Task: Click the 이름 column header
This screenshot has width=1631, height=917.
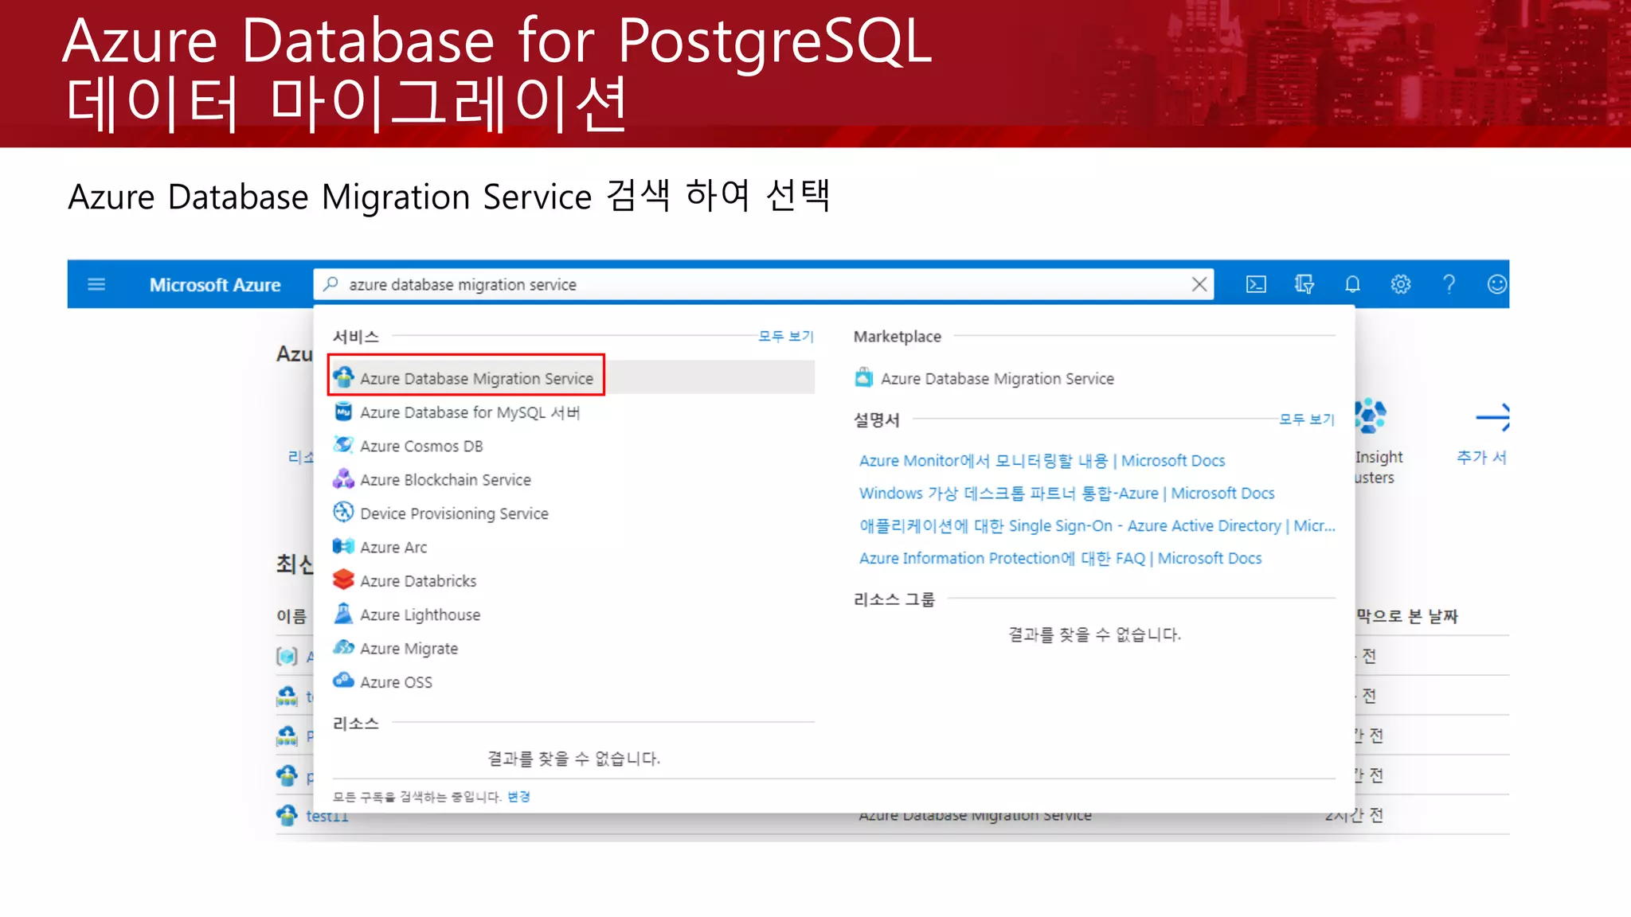Action: pyautogui.click(x=291, y=616)
